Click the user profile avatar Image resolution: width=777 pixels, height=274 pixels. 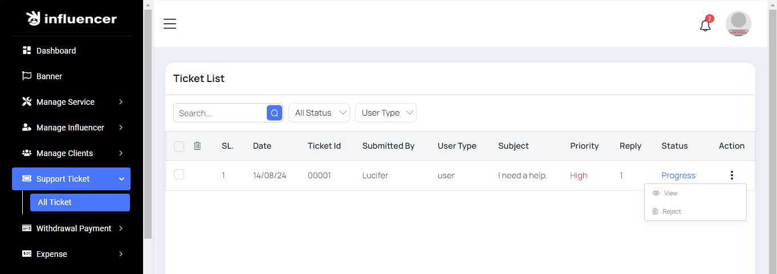[x=738, y=24]
